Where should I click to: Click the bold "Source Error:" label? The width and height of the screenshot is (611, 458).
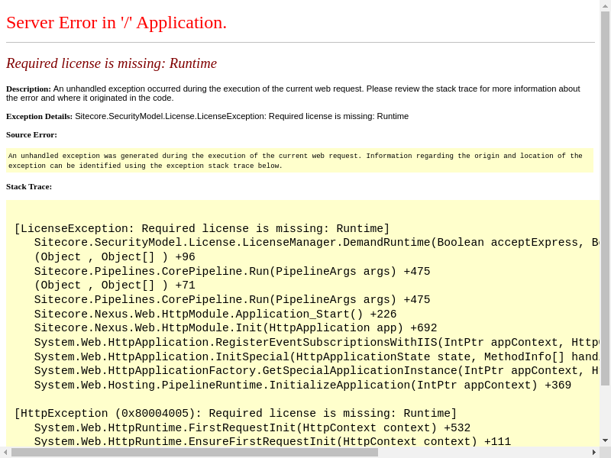tap(31, 134)
